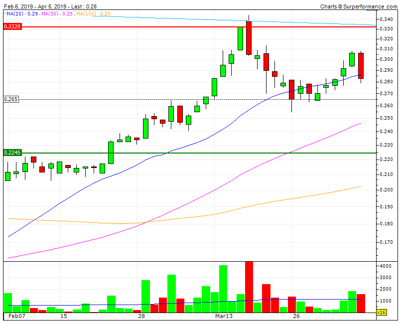The width and height of the screenshot is (401, 324).
Task: Click the date range header starting Feb 6, 2019
Action: point(50,6)
